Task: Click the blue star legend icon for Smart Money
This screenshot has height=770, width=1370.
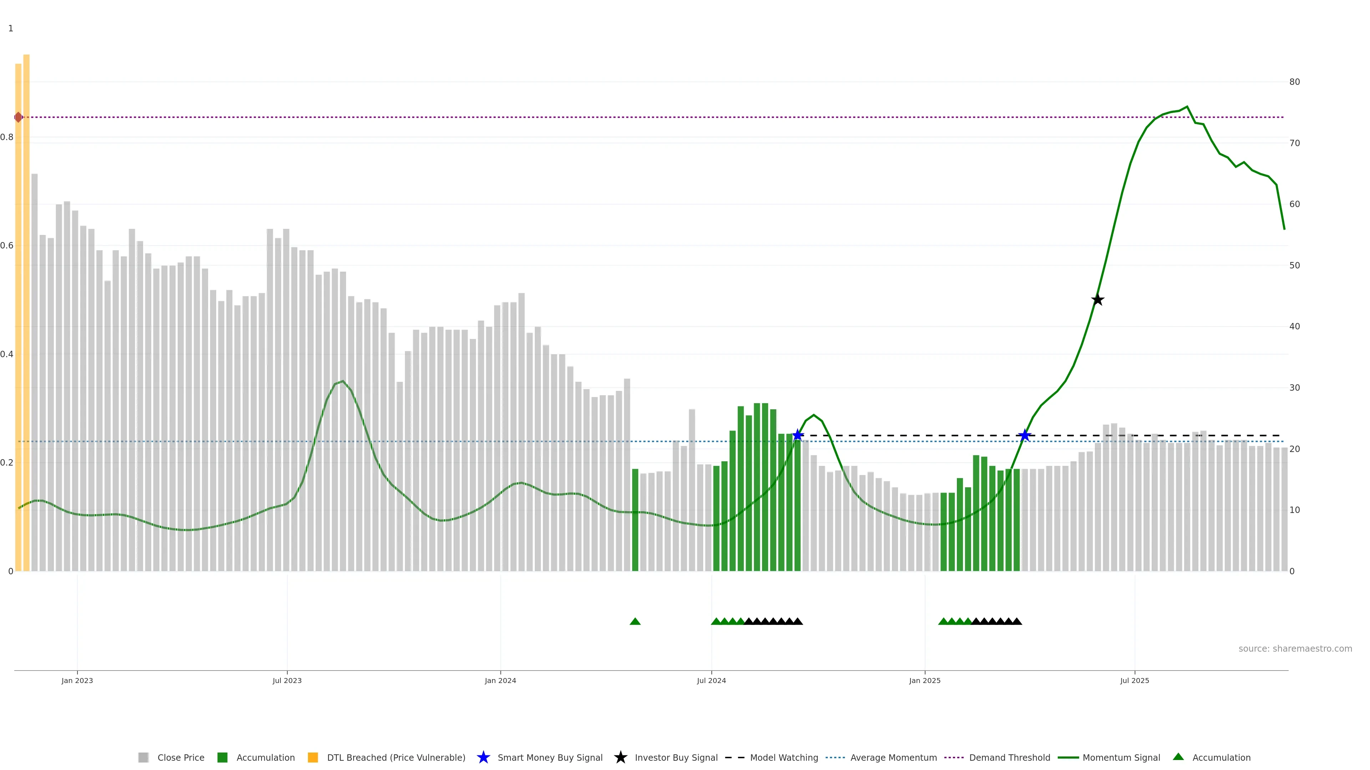Action: [x=483, y=757]
